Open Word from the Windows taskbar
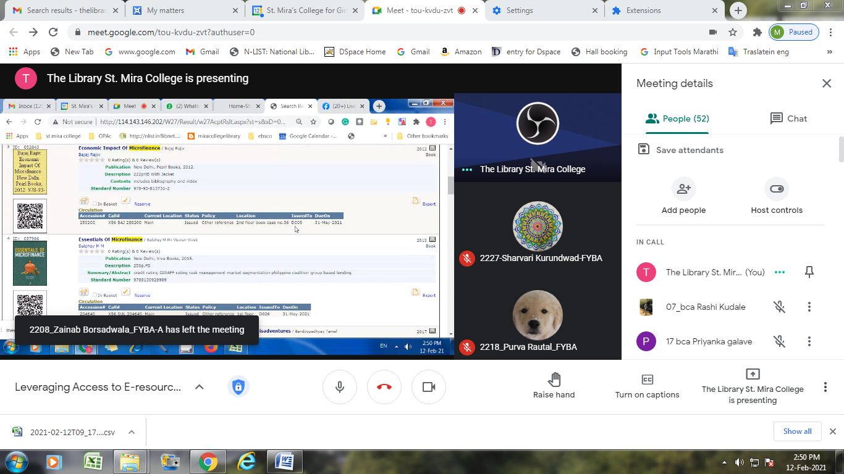 pyautogui.click(x=284, y=461)
